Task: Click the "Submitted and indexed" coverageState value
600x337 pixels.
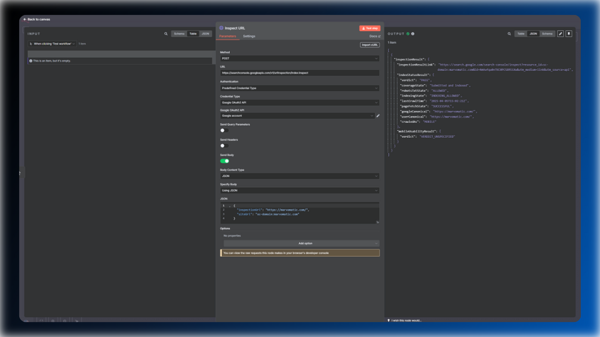Action: click(x=450, y=85)
